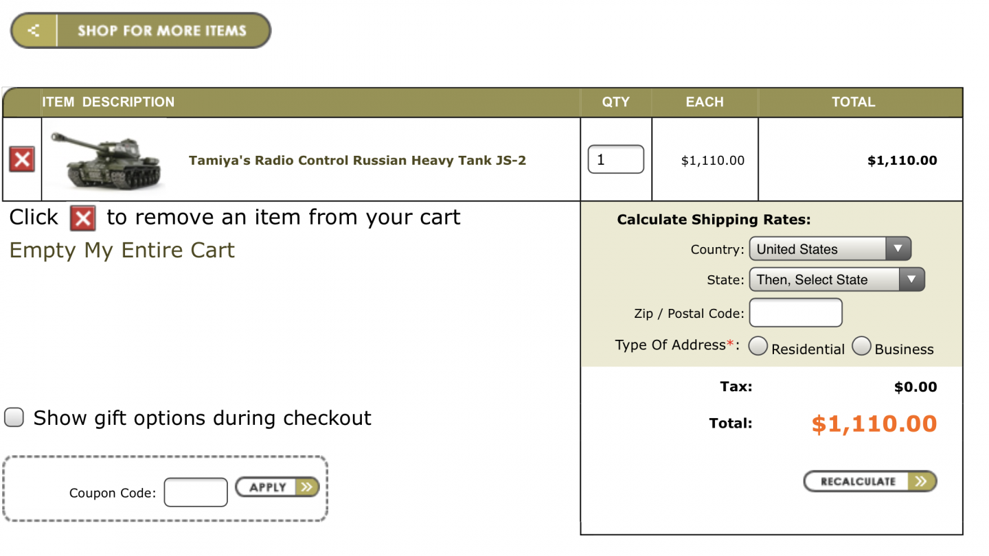
Task: Click the Coupon Code text box
Action: [196, 492]
